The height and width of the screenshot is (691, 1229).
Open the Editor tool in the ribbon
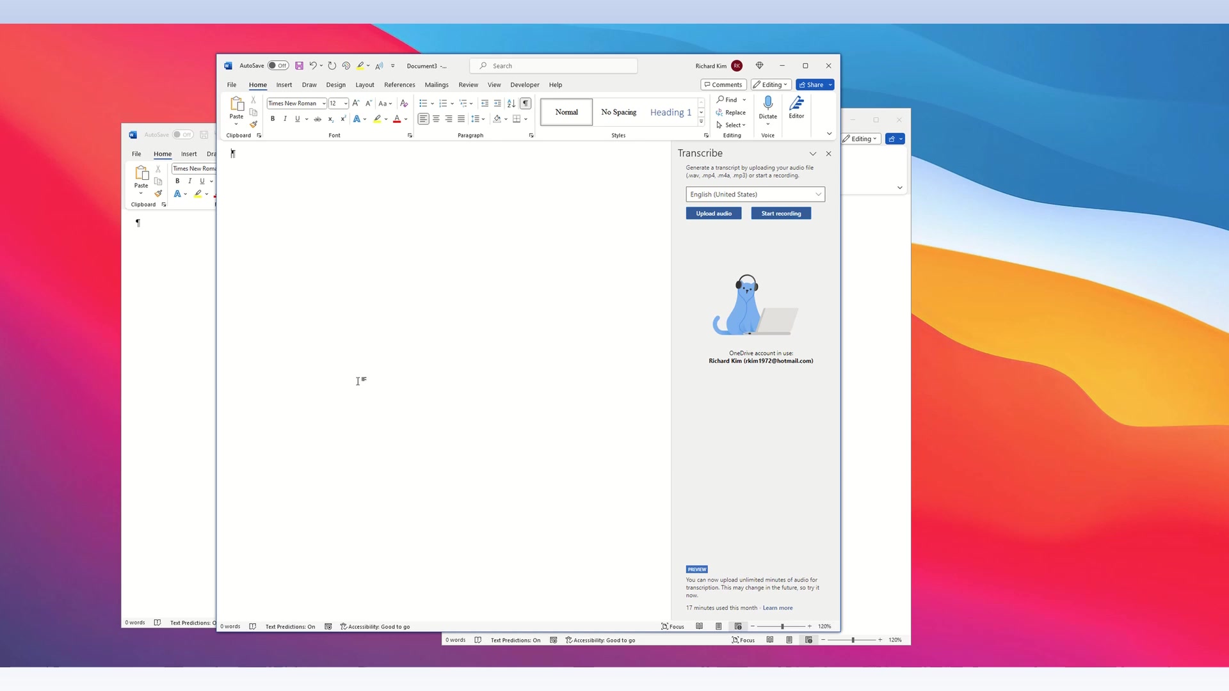[796, 107]
